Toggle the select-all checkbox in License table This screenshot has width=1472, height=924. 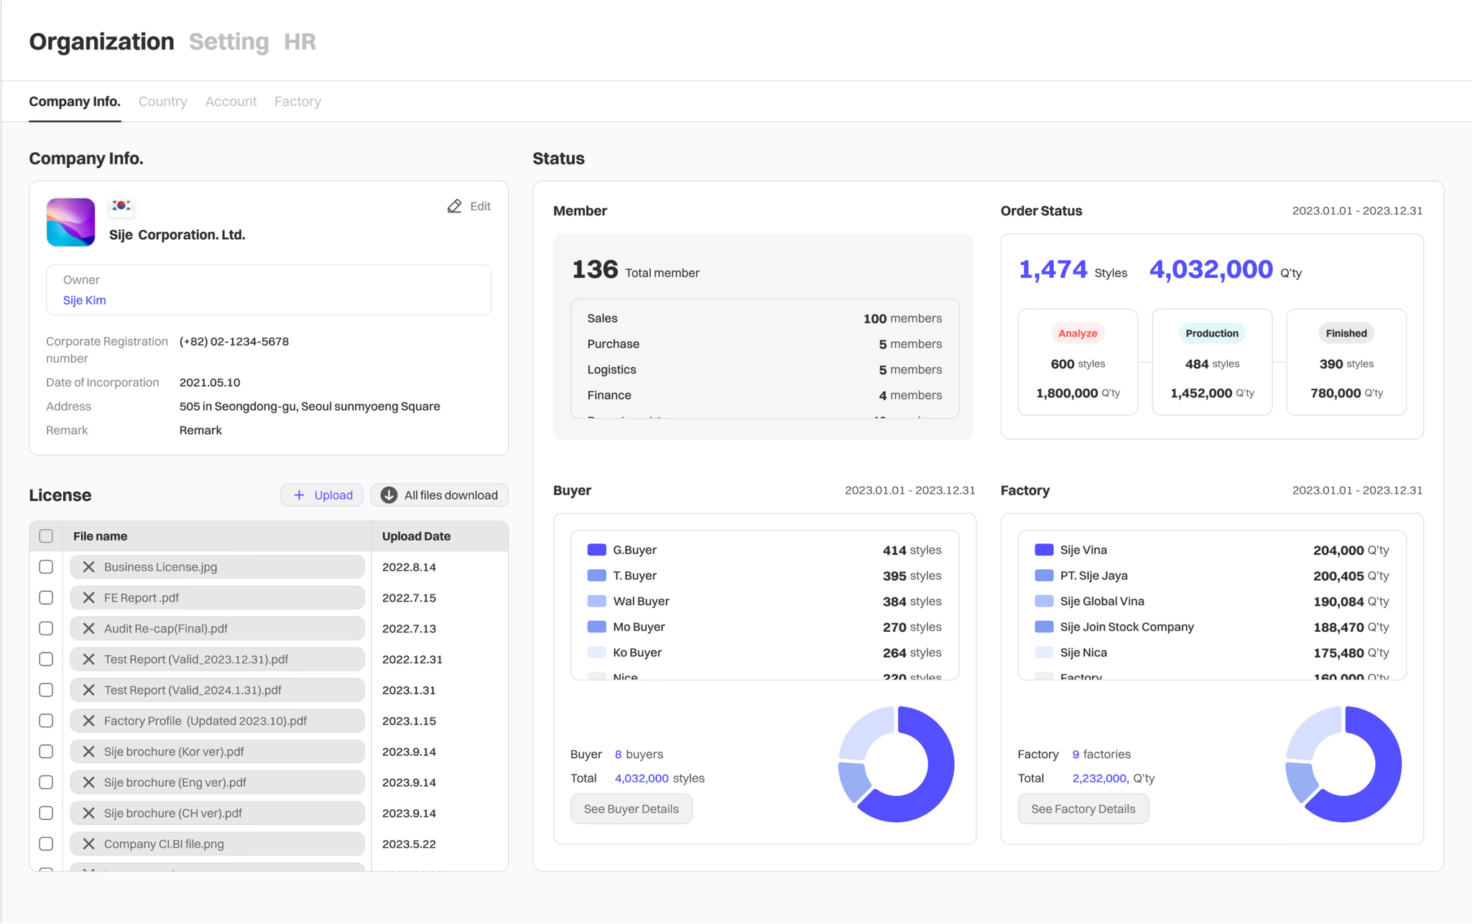click(x=47, y=536)
